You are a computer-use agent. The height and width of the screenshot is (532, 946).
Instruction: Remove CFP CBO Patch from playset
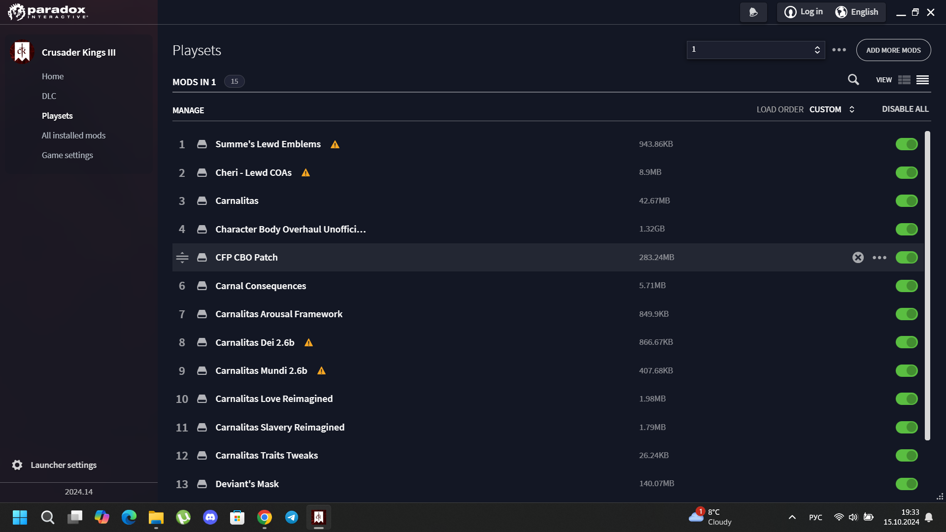tap(858, 258)
